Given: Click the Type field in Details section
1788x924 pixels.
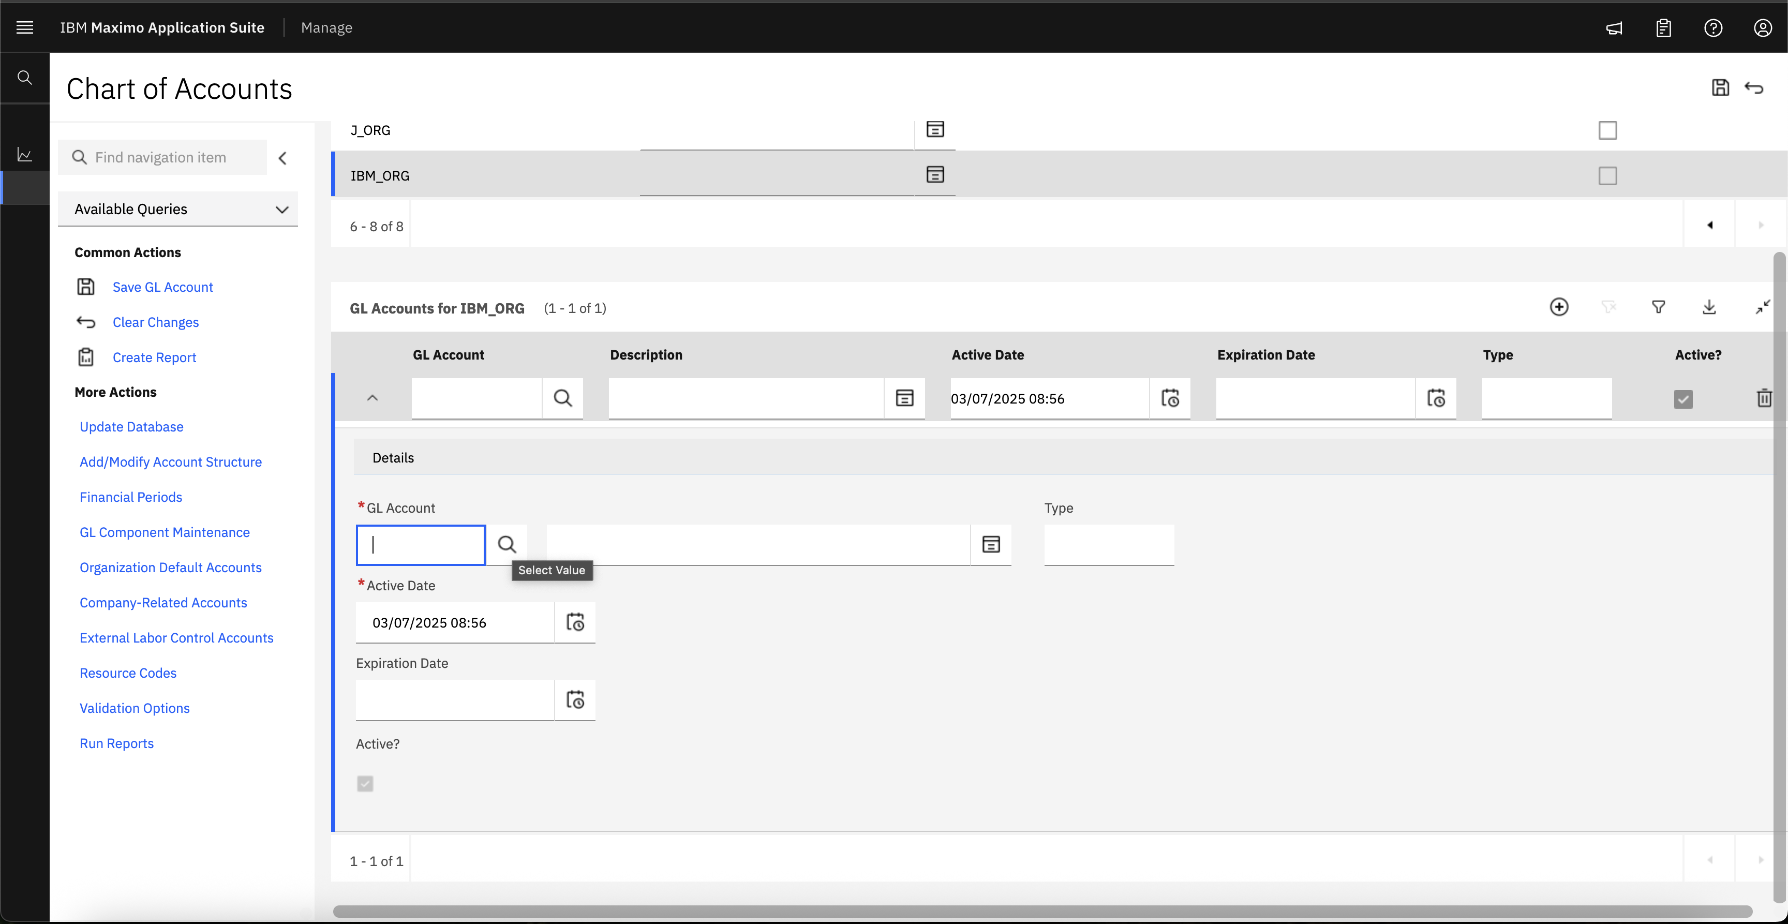Looking at the screenshot, I should [1109, 545].
